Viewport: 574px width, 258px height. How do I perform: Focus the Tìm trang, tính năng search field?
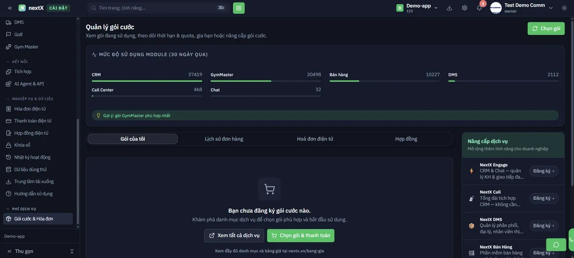pos(158,8)
